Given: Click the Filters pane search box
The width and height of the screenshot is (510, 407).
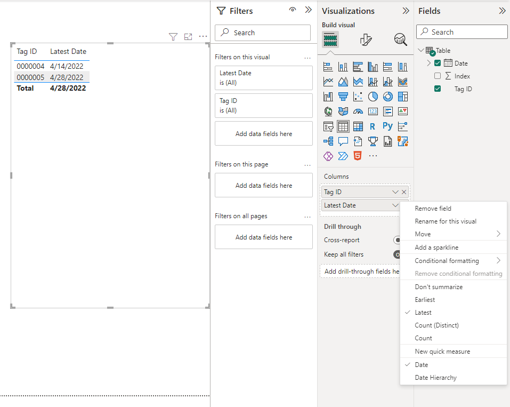Looking at the screenshot, I should point(263,33).
